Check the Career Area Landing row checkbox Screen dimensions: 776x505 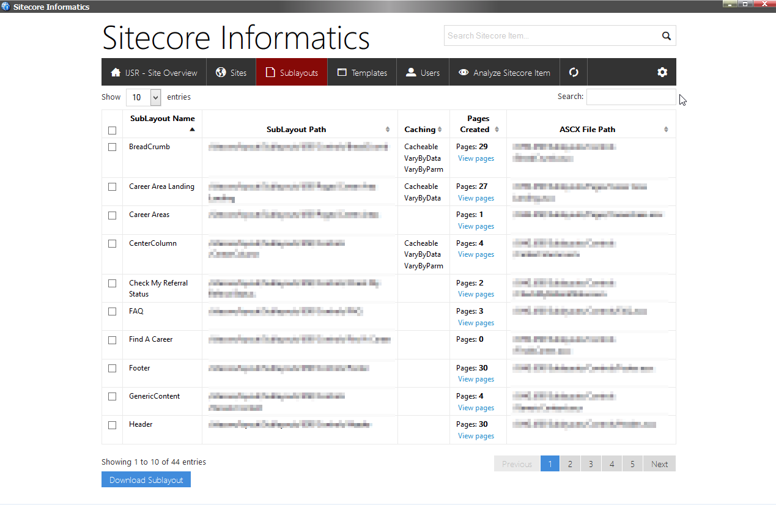[112, 186]
